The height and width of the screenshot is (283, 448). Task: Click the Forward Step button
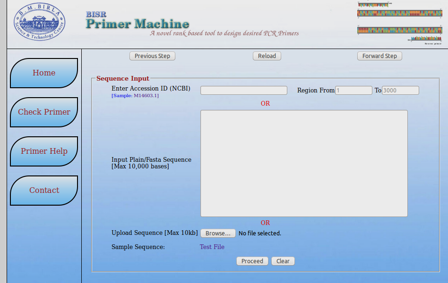[379, 56]
